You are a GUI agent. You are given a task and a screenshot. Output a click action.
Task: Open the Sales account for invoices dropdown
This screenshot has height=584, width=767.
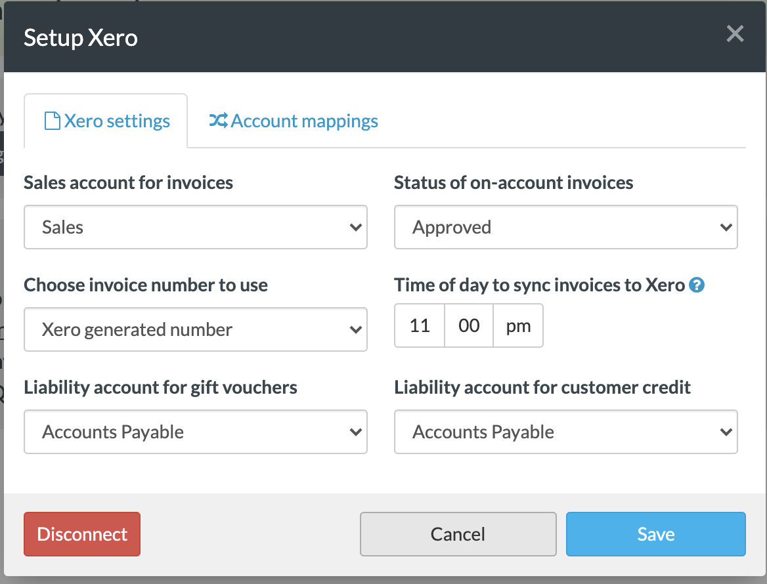click(196, 227)
